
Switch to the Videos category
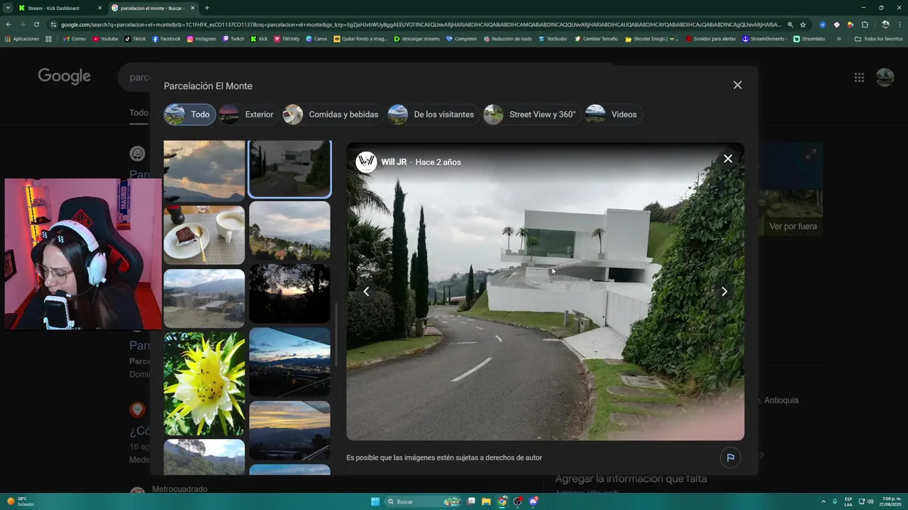[x=613, y=115]
